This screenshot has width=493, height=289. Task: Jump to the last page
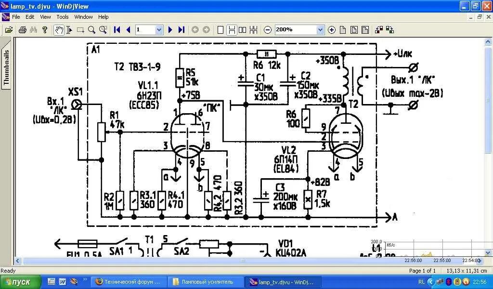(181, 30)
